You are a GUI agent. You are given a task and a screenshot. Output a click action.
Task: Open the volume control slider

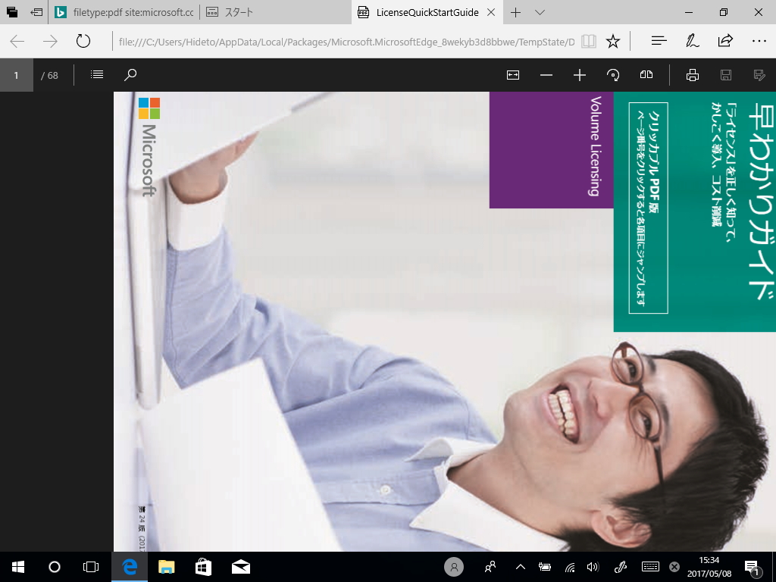pos(592,566)
